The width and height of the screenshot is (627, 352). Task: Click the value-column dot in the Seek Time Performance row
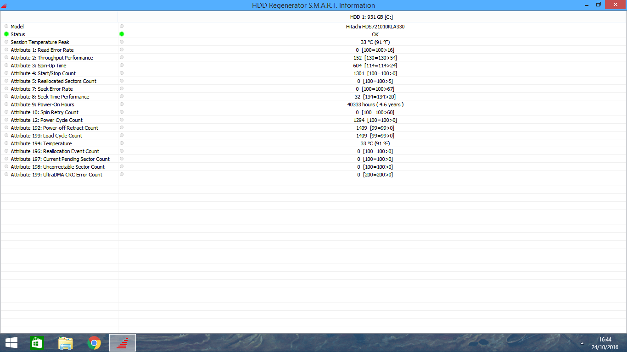point(122,96)
